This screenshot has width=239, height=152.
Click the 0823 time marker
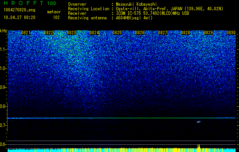coord(71,33)
